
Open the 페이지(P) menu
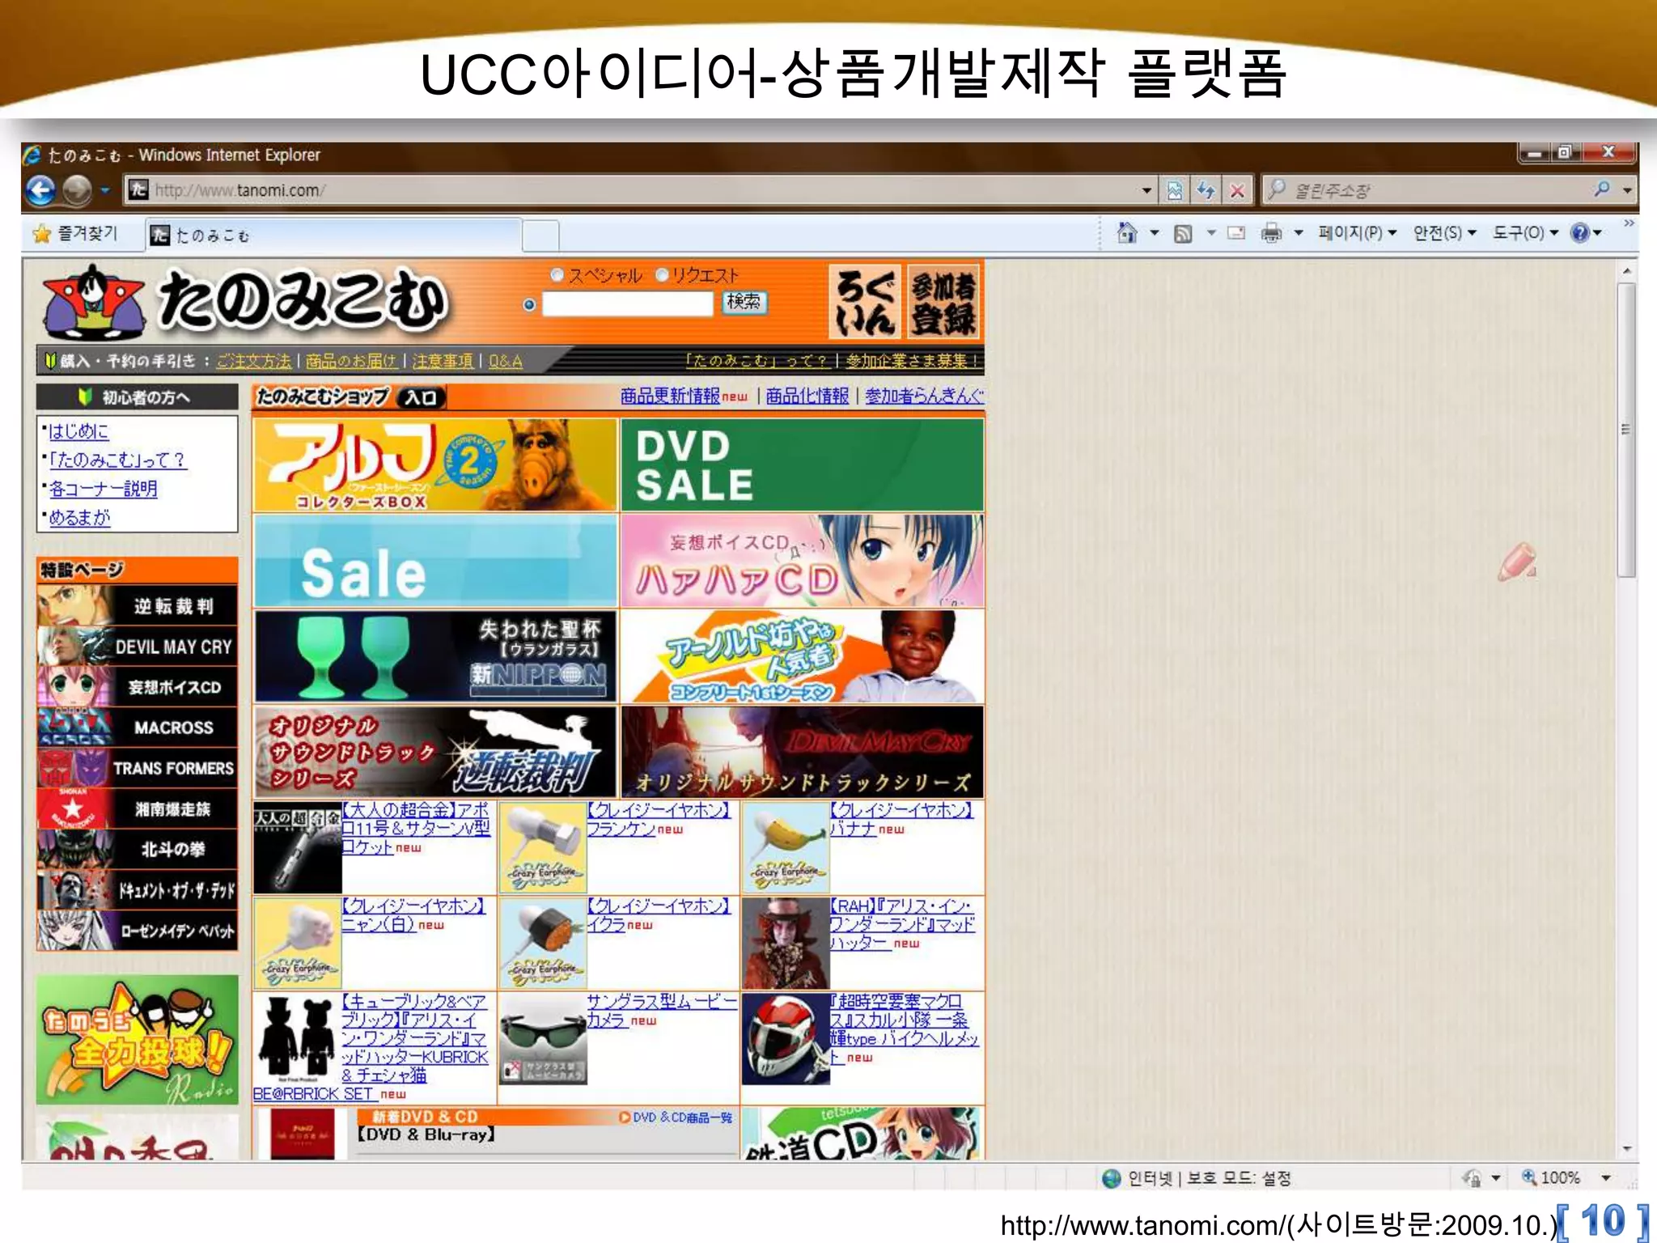pos(1358,233)
